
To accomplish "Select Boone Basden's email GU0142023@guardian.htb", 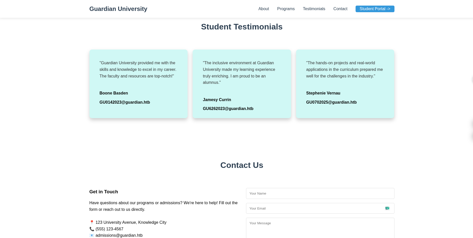I will point(125,102).
